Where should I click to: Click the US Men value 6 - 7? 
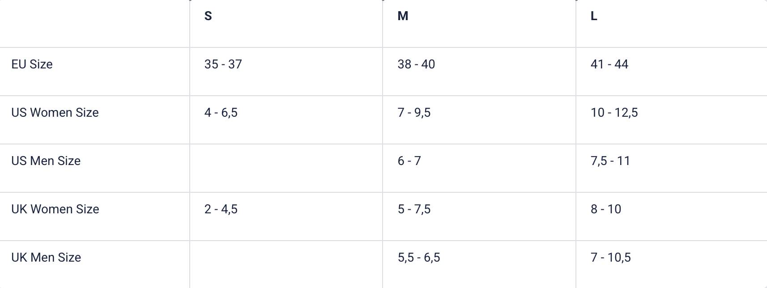[409, 161]
